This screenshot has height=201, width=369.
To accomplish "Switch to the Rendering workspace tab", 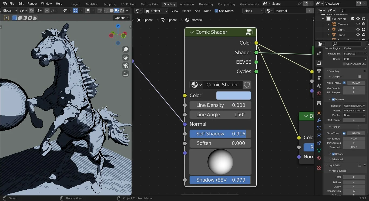I will coord(206,4).
